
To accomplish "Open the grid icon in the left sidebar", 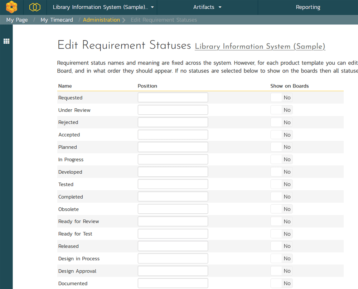I will [6, 41].
